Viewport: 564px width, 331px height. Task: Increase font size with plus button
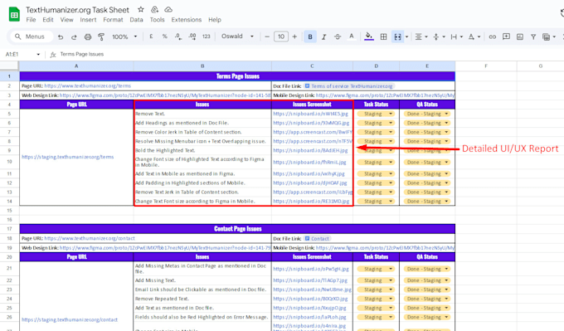click(294, 37)
